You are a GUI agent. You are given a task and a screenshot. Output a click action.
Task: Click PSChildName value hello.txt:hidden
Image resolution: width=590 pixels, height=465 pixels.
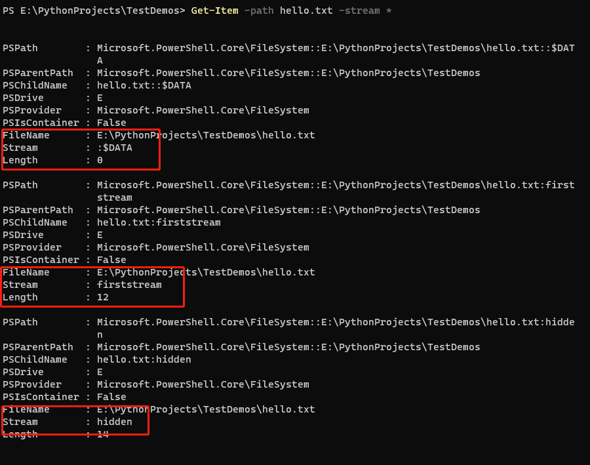[x=144, y=359]
